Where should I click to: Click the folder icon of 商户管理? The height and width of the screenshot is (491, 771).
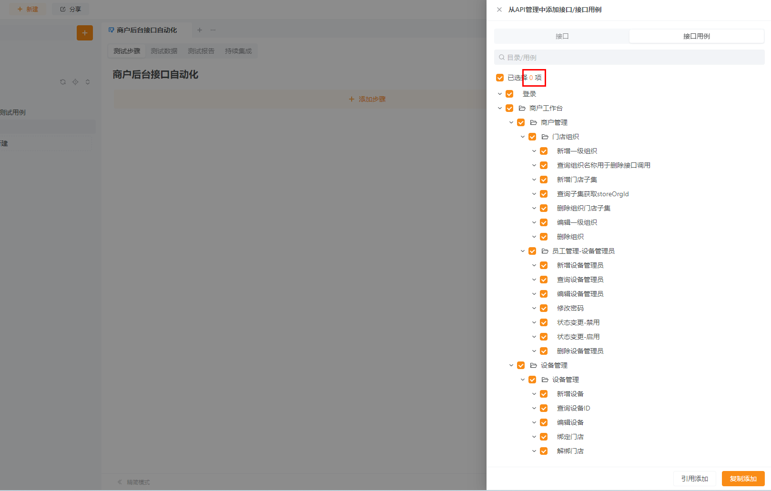pyautogui.click(x=534, y=122)
